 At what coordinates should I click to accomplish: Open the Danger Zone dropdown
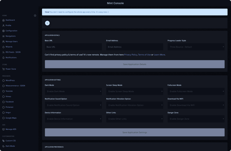(x=196, y=119)
